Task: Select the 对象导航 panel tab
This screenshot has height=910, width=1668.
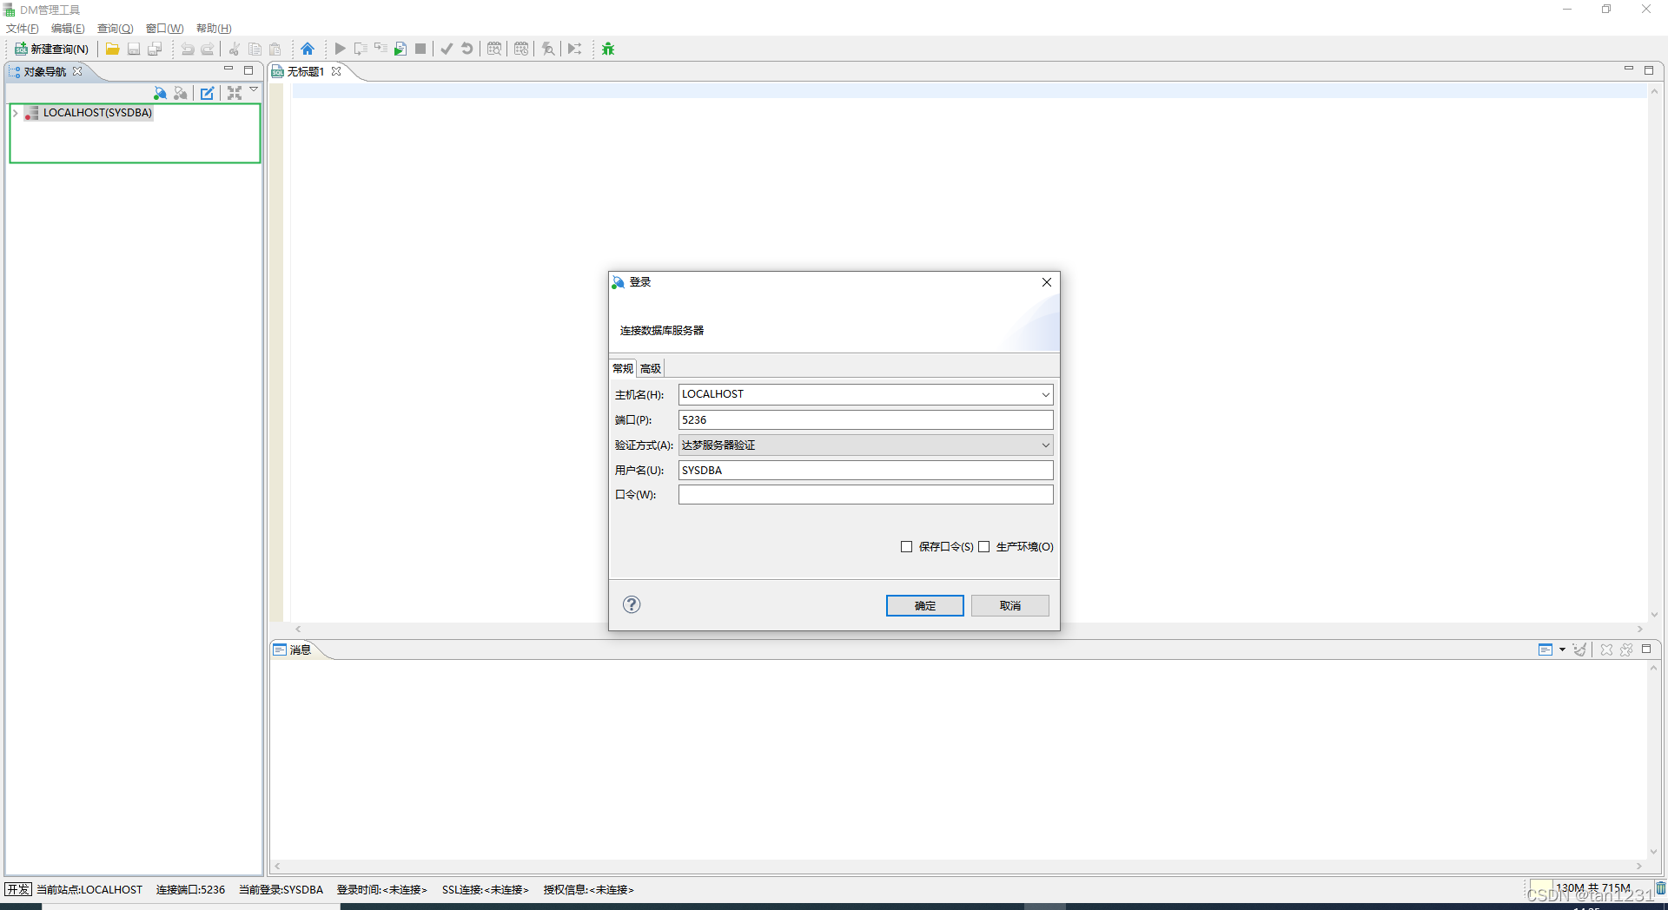Action: pos(45,72)
